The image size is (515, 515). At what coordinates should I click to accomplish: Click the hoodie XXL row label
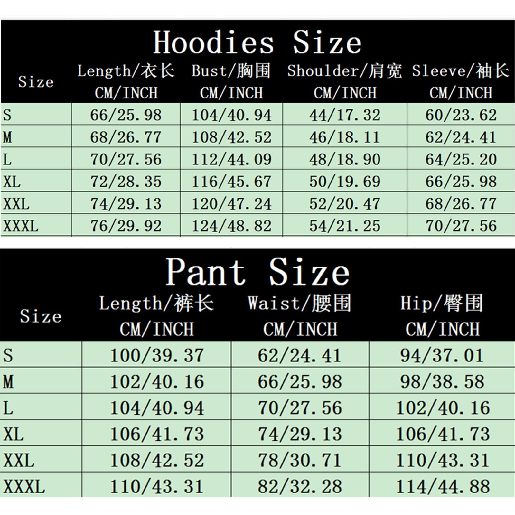coord(16,204)
